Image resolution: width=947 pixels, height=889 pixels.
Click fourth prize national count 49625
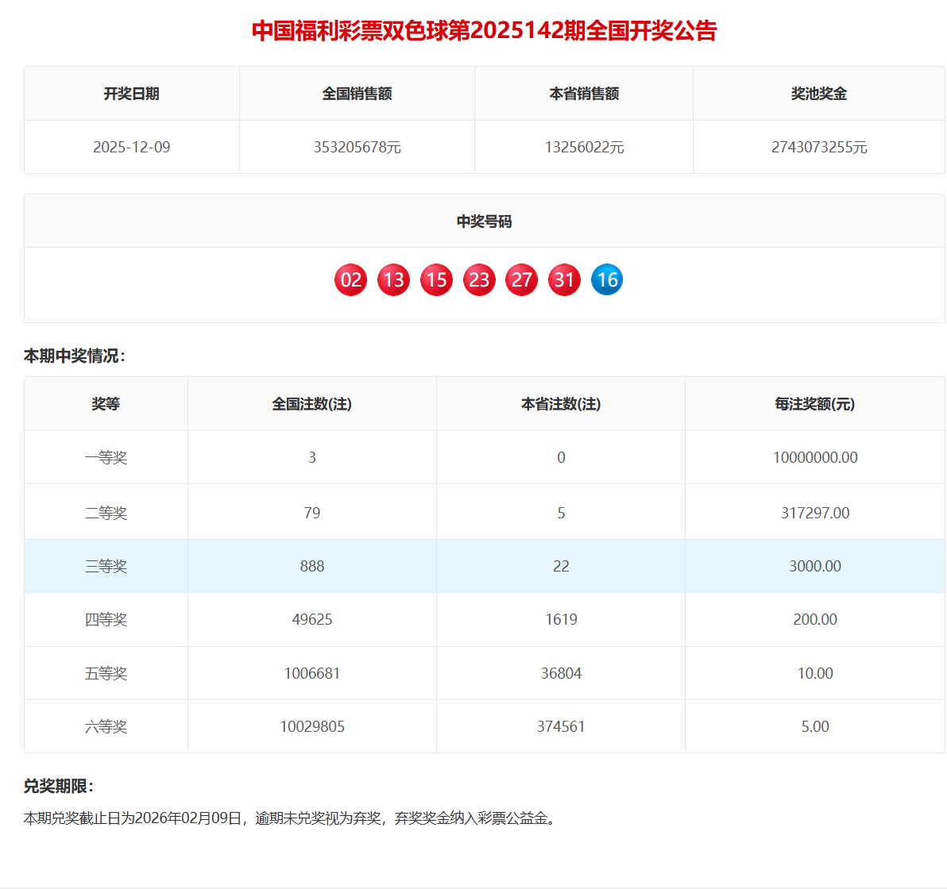tap(312, 620)
